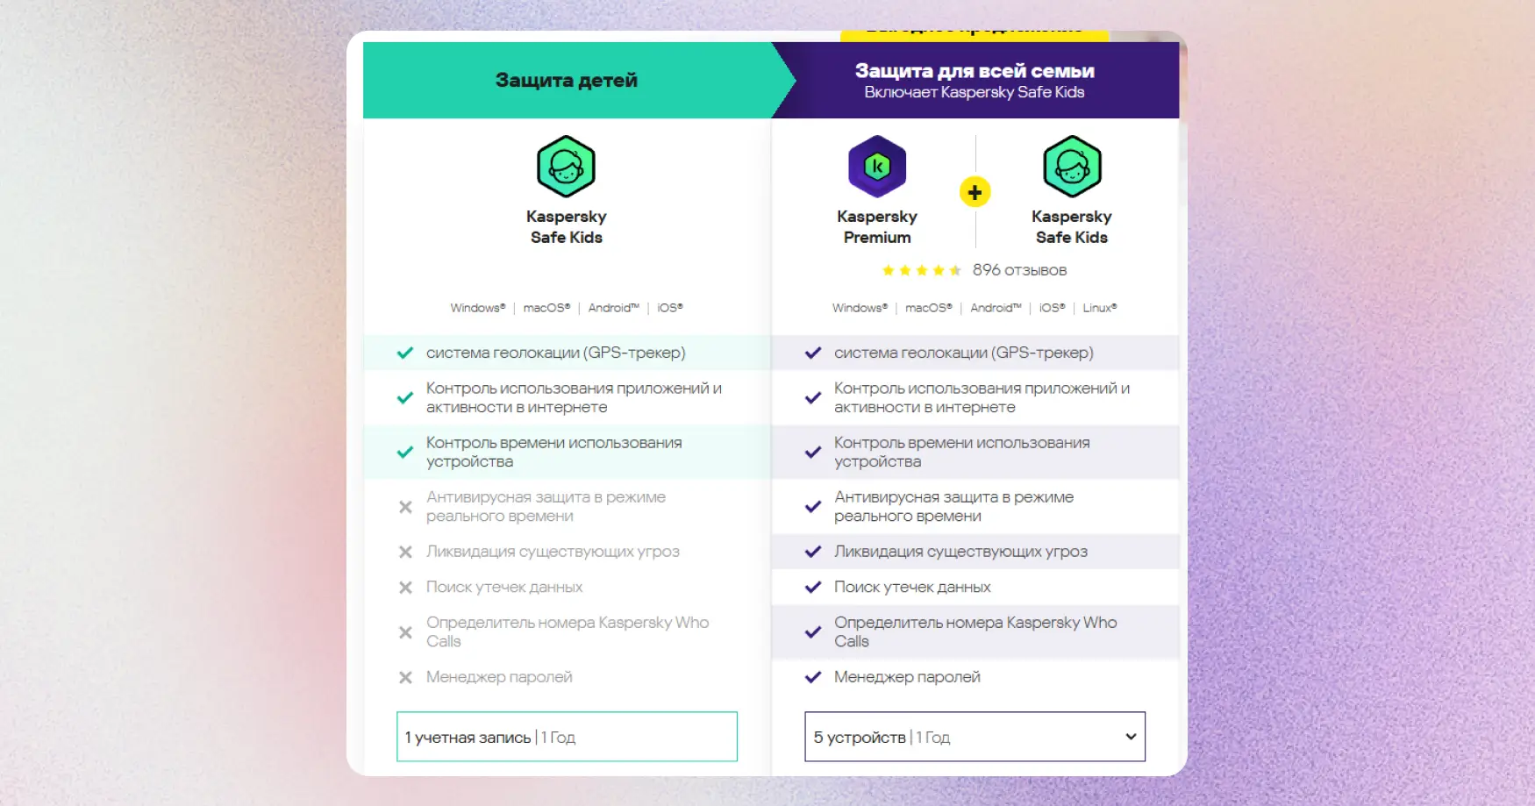Expand the 1 учетная запись plan selector
Screen dimensions: 1535x806
click(566, 737)
